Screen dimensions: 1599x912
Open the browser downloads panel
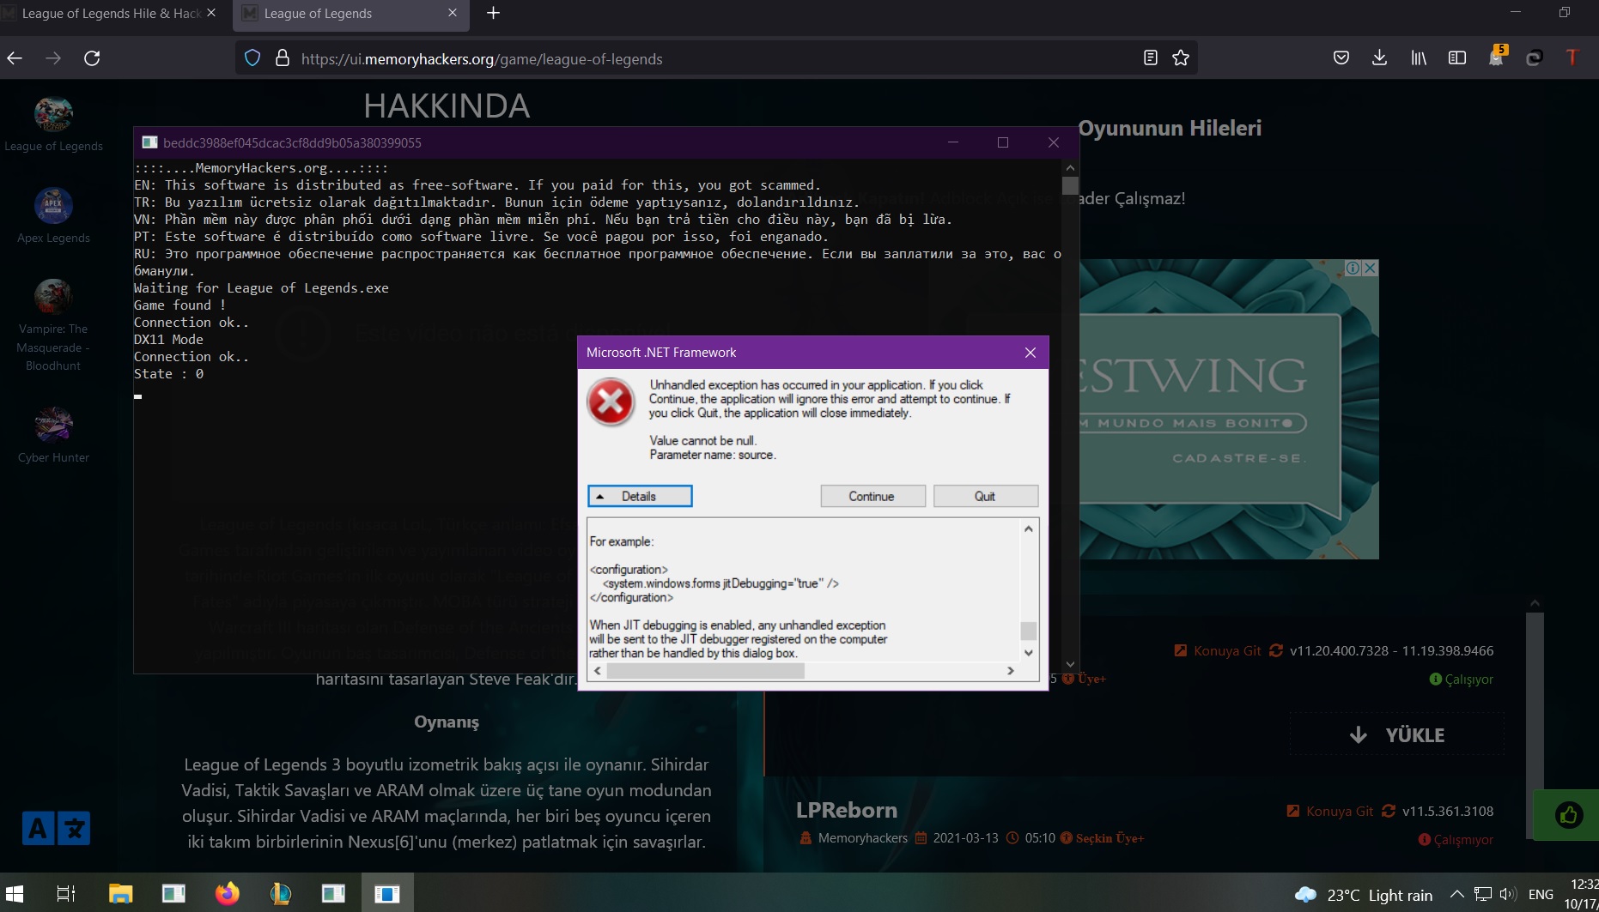click(1379, 58)
